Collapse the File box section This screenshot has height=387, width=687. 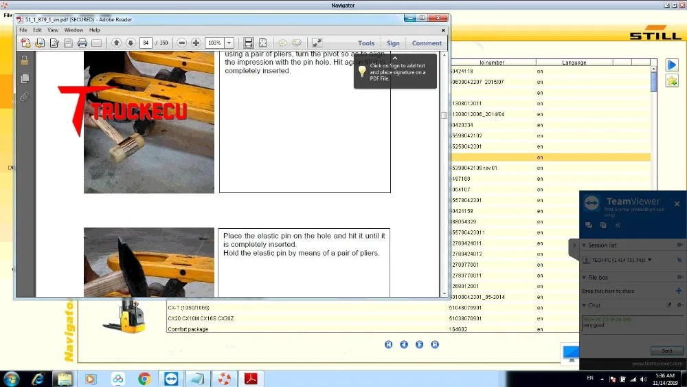584,277
